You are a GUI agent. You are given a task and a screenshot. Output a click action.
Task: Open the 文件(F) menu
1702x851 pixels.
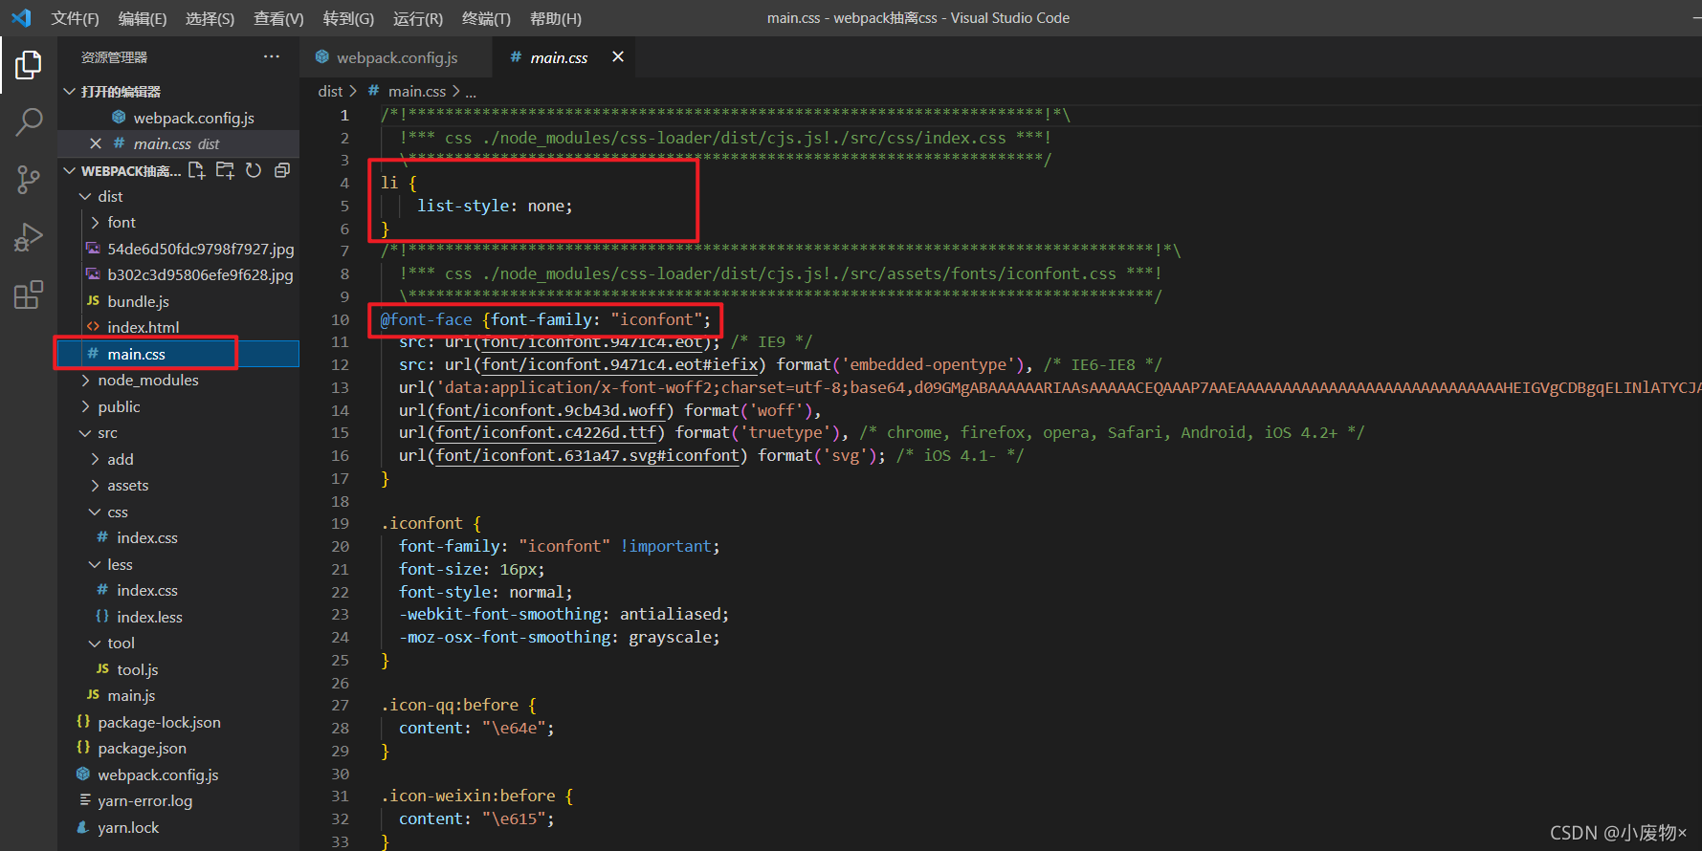[75, 18]
